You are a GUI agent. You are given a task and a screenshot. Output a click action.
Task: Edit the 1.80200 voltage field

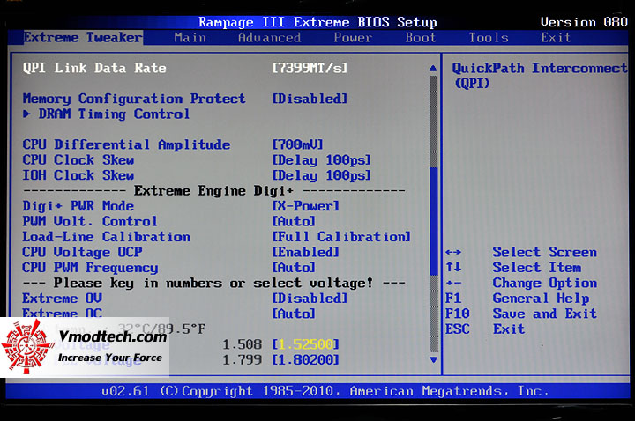tap(306, 359)
